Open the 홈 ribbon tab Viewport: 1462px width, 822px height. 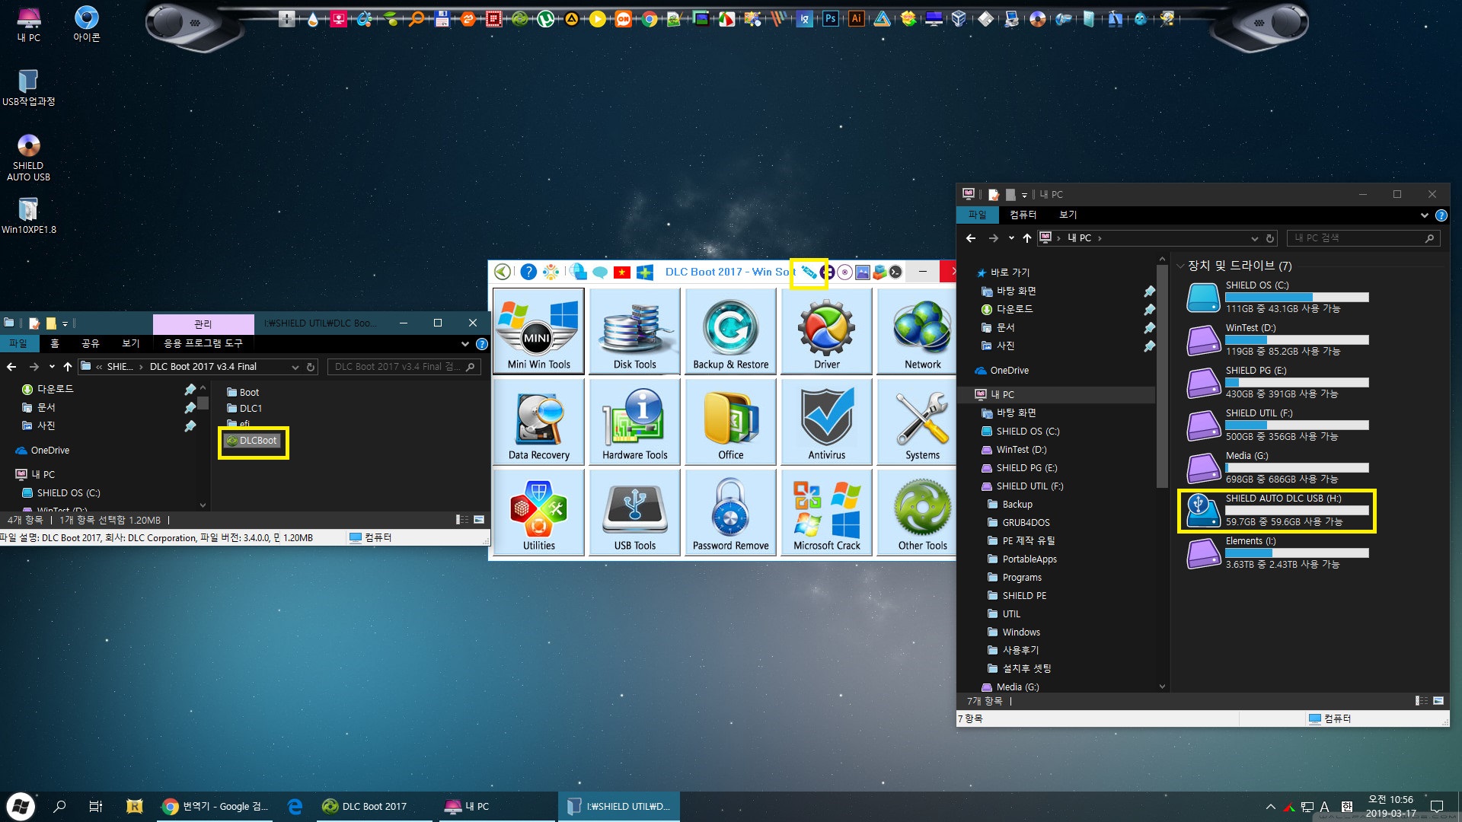(55, 344)
